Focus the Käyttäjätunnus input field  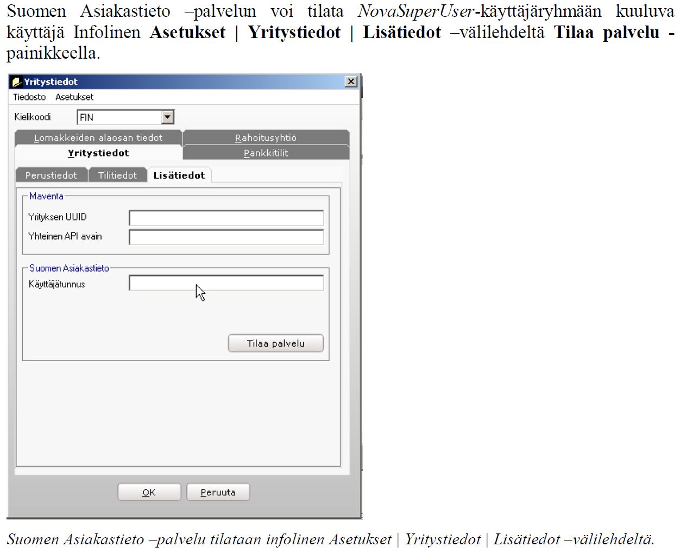pos(226,283)
